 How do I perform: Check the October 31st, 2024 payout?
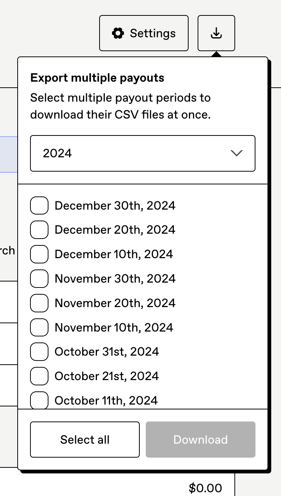pos(39,352)
